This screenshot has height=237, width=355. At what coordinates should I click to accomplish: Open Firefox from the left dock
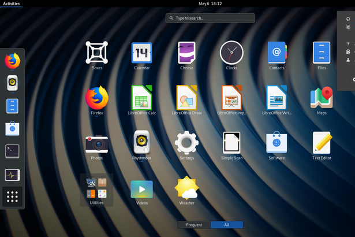pos(13,61)
